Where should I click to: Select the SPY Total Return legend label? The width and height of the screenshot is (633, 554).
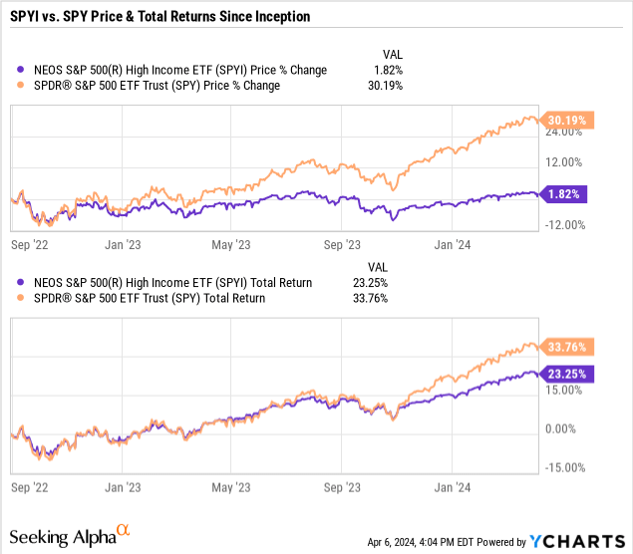point(150,298)
